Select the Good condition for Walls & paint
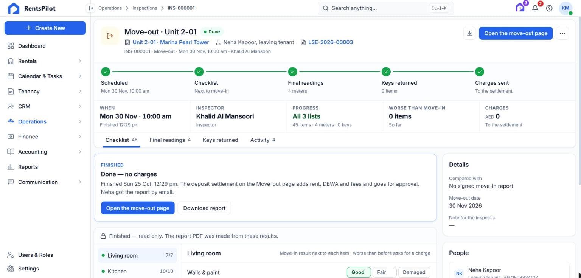 click(359, 272)
